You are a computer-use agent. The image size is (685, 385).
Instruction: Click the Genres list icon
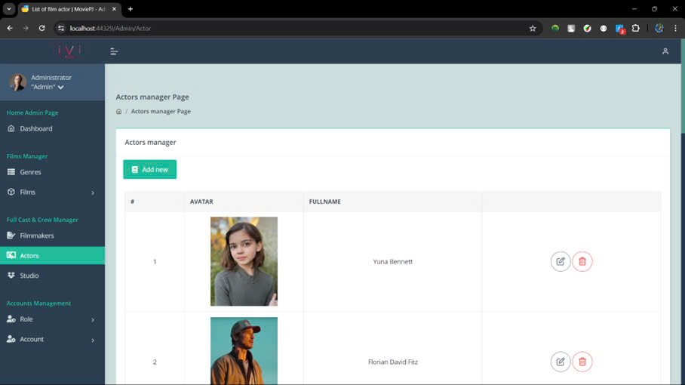pos(11,172)
